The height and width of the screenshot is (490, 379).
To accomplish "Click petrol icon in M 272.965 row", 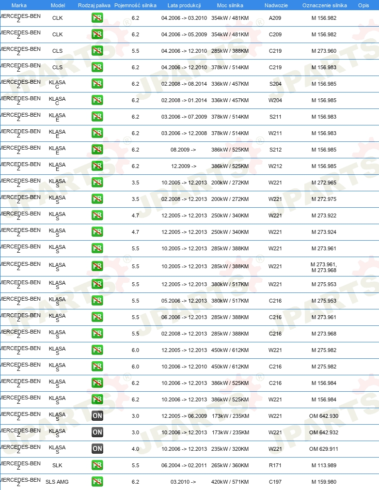I will [x=97, y=182].
